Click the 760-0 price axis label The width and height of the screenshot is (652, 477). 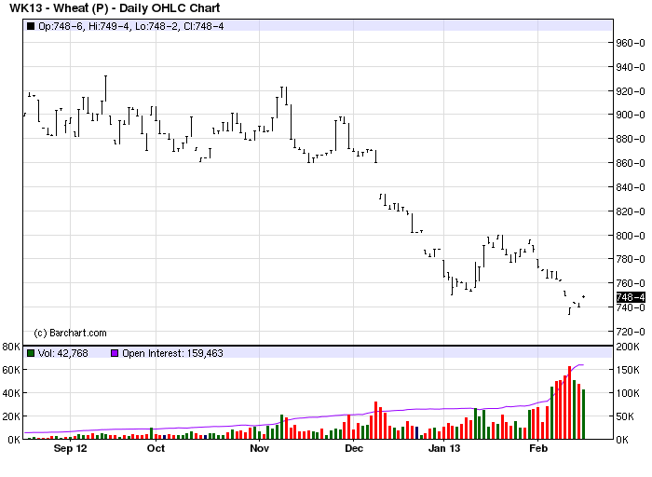[631, 283]
